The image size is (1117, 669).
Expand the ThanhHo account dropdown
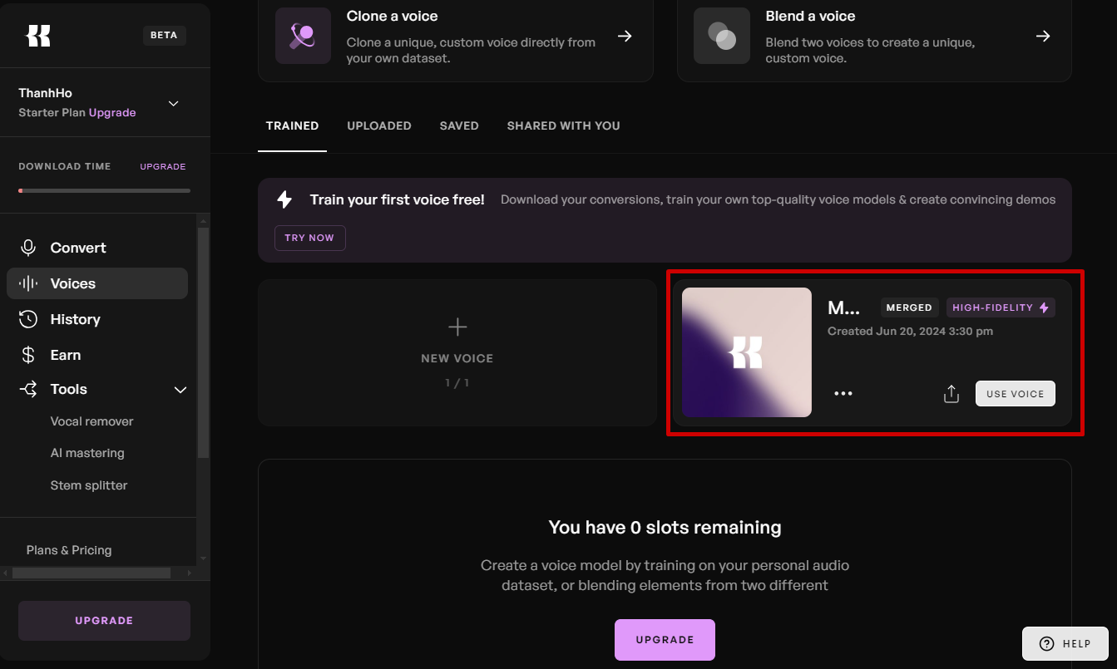[173, 103]
